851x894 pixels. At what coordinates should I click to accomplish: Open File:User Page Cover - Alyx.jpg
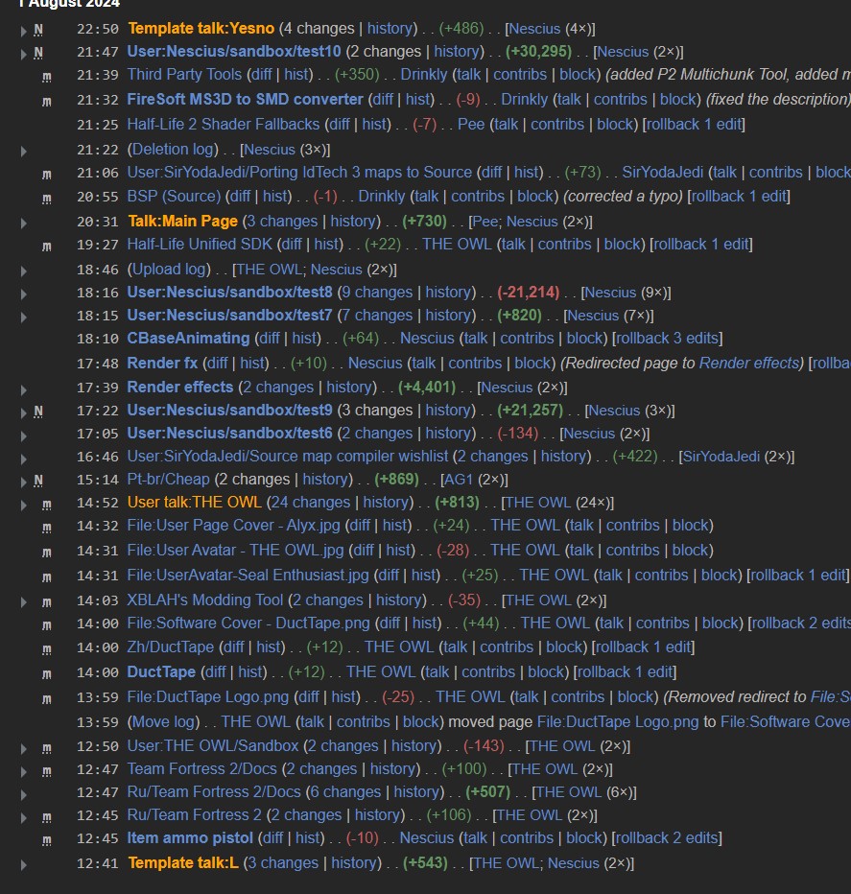click(233, 525)
